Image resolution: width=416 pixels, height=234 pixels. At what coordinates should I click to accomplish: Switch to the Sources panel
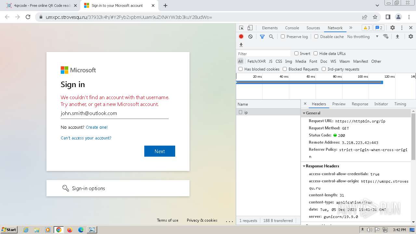(x=313, y=28)
